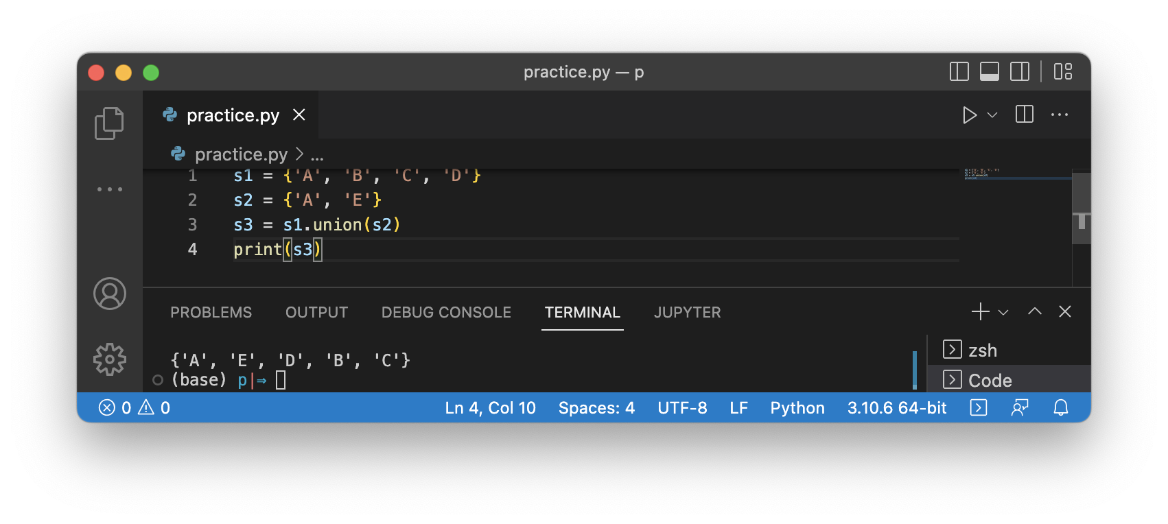This screenshot has width=1168, height=524.
Task: Open the Manage gear icon
Action: pos(110,359)
